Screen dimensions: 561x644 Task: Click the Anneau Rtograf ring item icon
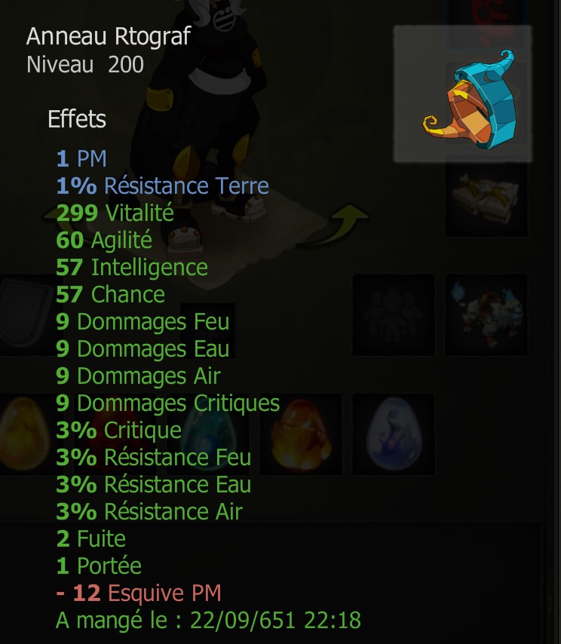(462, 94)
